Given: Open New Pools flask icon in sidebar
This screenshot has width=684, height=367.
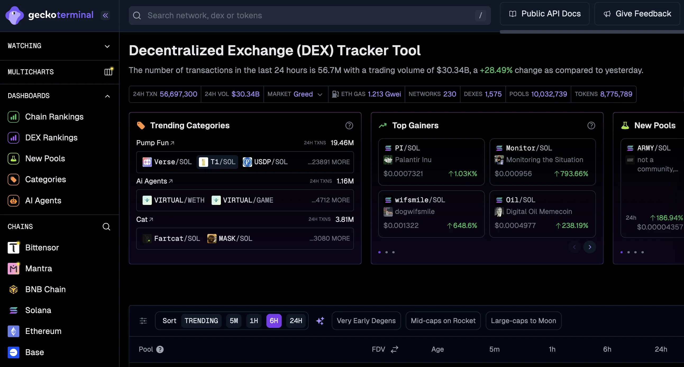Looking at the screenshot, I should pos(13,159).
